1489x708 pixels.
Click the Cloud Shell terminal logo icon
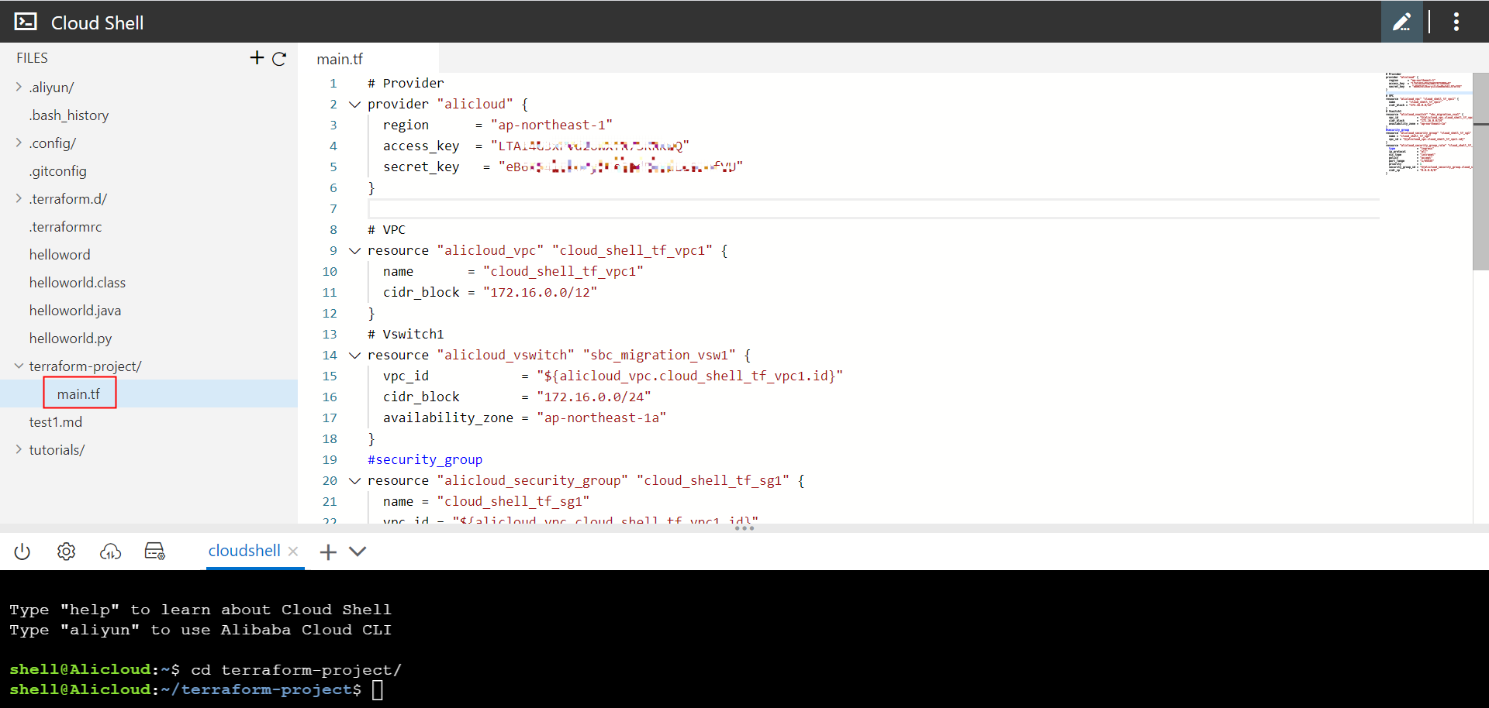[x=26, y=22]
